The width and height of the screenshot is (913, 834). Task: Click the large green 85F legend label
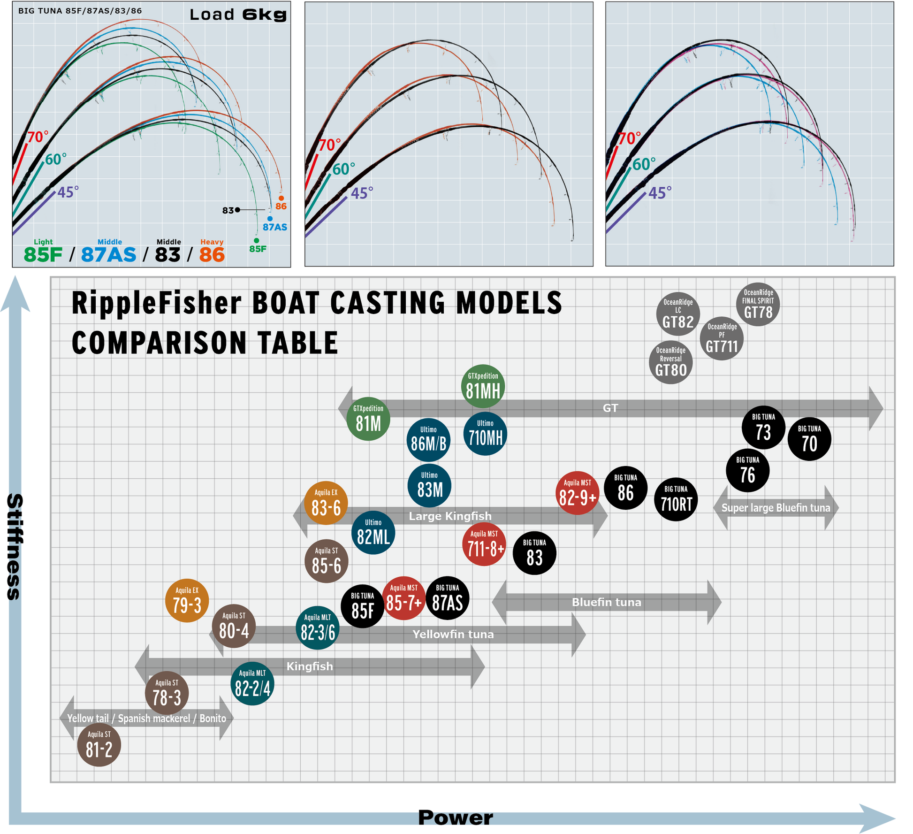pos(43,255)
